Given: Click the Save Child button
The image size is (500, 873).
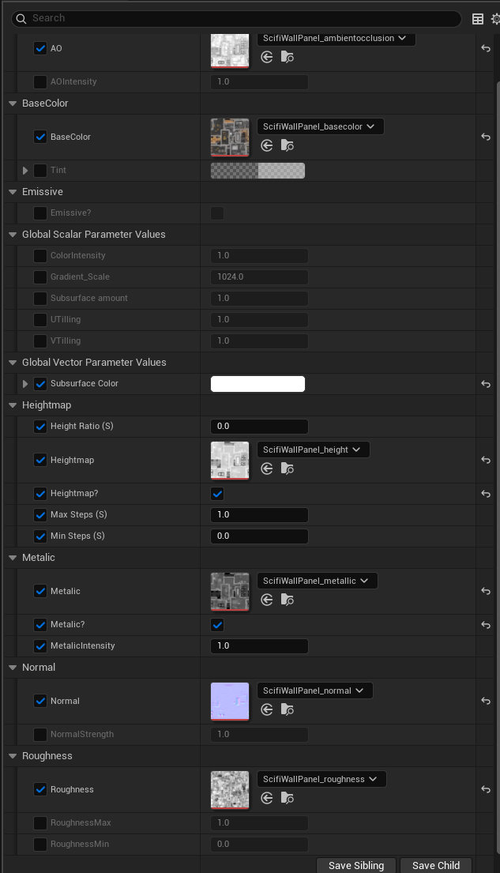Looking at the screenshot, I should 435,865.
